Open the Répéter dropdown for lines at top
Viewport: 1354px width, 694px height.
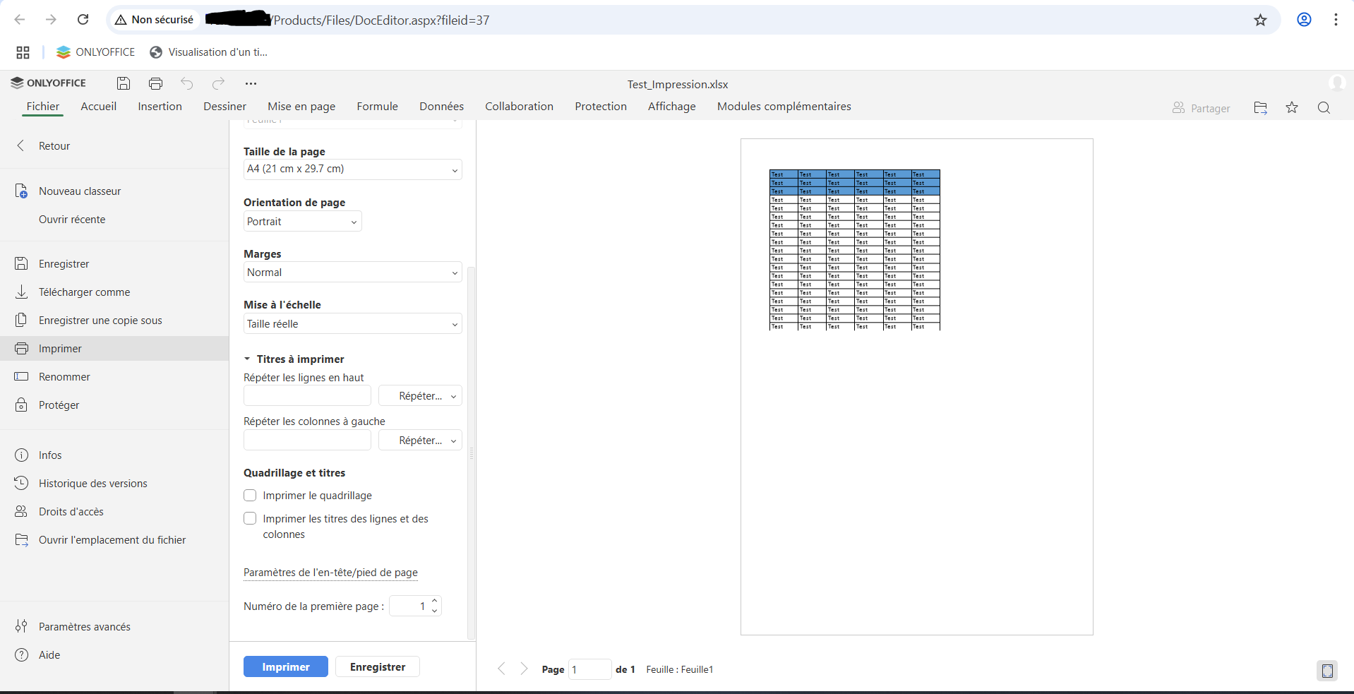coord(420,396)
